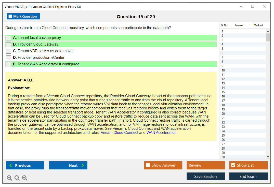Select question 15 in the list
The width and height of the screenshot is (274, 187).
coord(243,92)
